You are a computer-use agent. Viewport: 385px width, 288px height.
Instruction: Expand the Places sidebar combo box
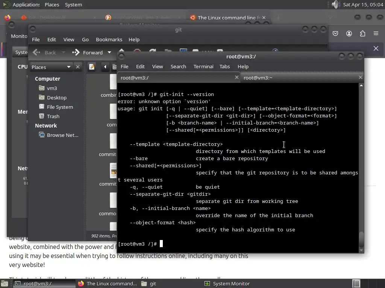point(51,67)
